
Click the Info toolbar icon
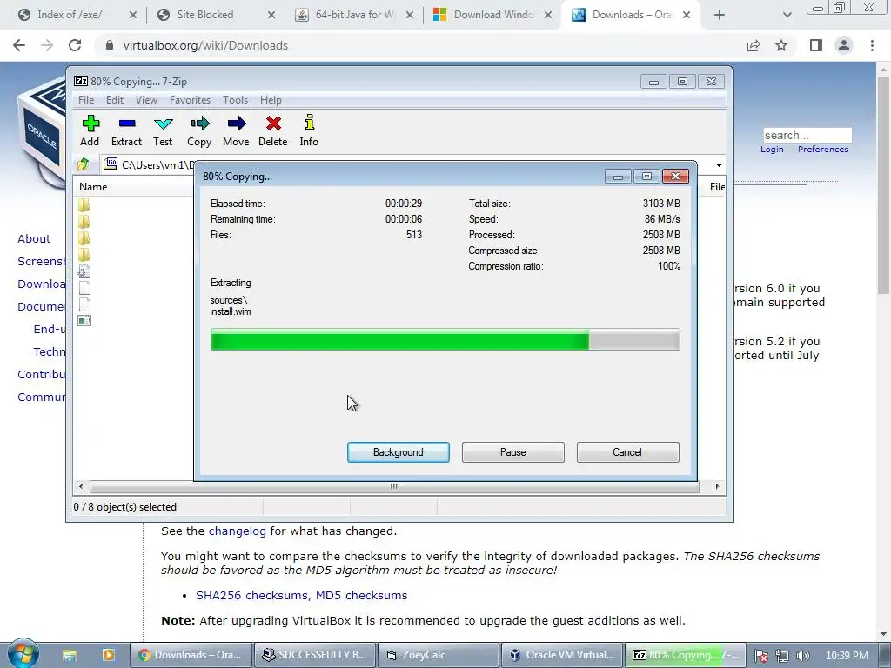pyautogui.click(x=309, y=130)
